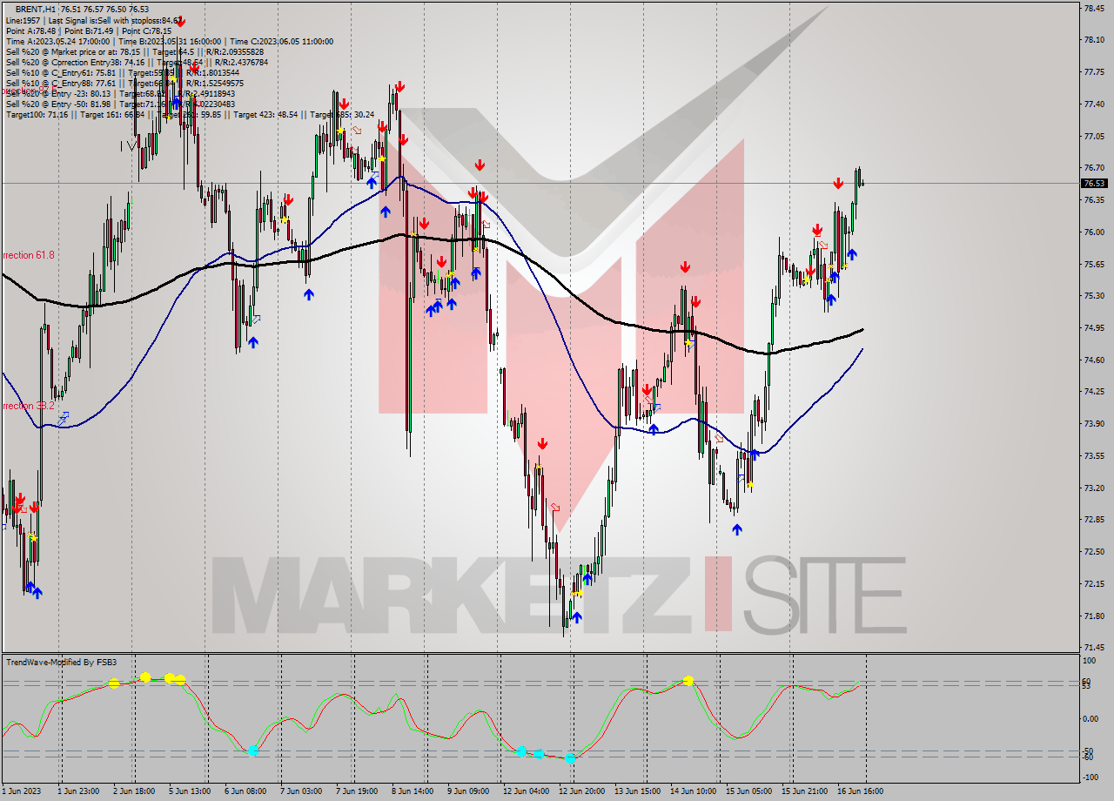Click time axis label '6 Jun 08:00'
This screenshot has height=801, width=1114.
click(245, 791)
